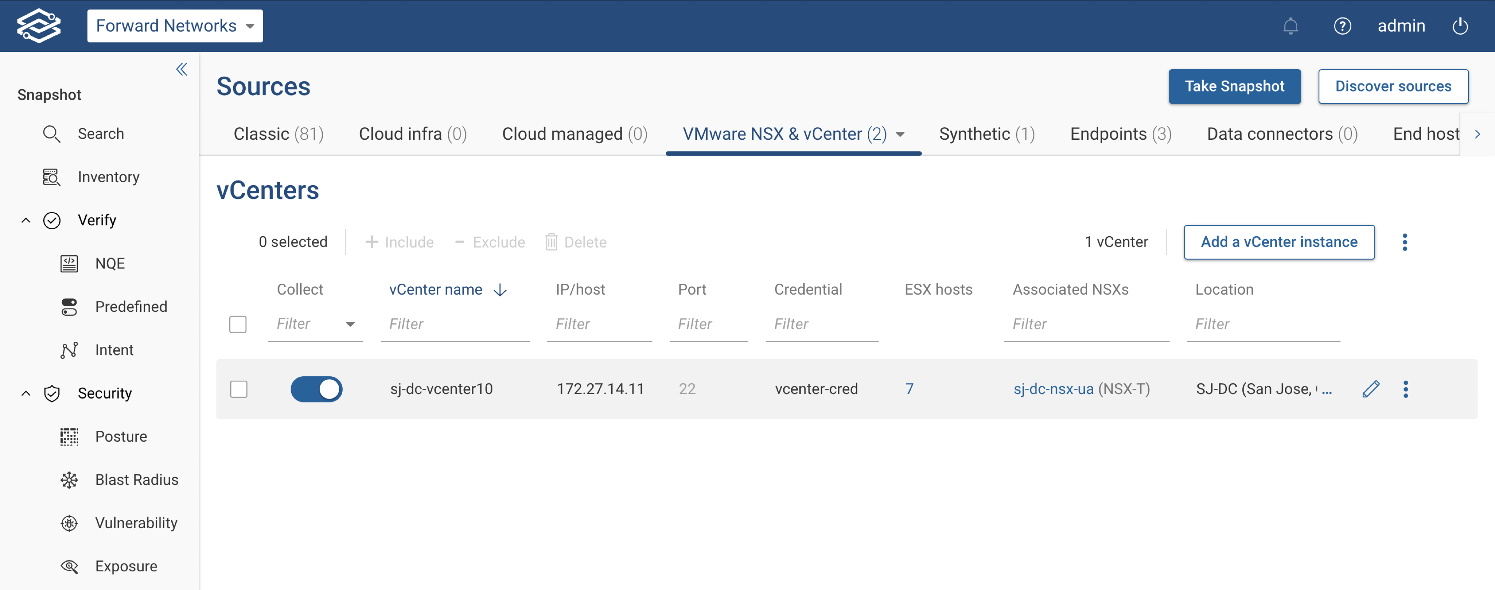Viewport: 1495px width, 590px height.
Task: Open the Blast Radius security view
Action: 136,479
